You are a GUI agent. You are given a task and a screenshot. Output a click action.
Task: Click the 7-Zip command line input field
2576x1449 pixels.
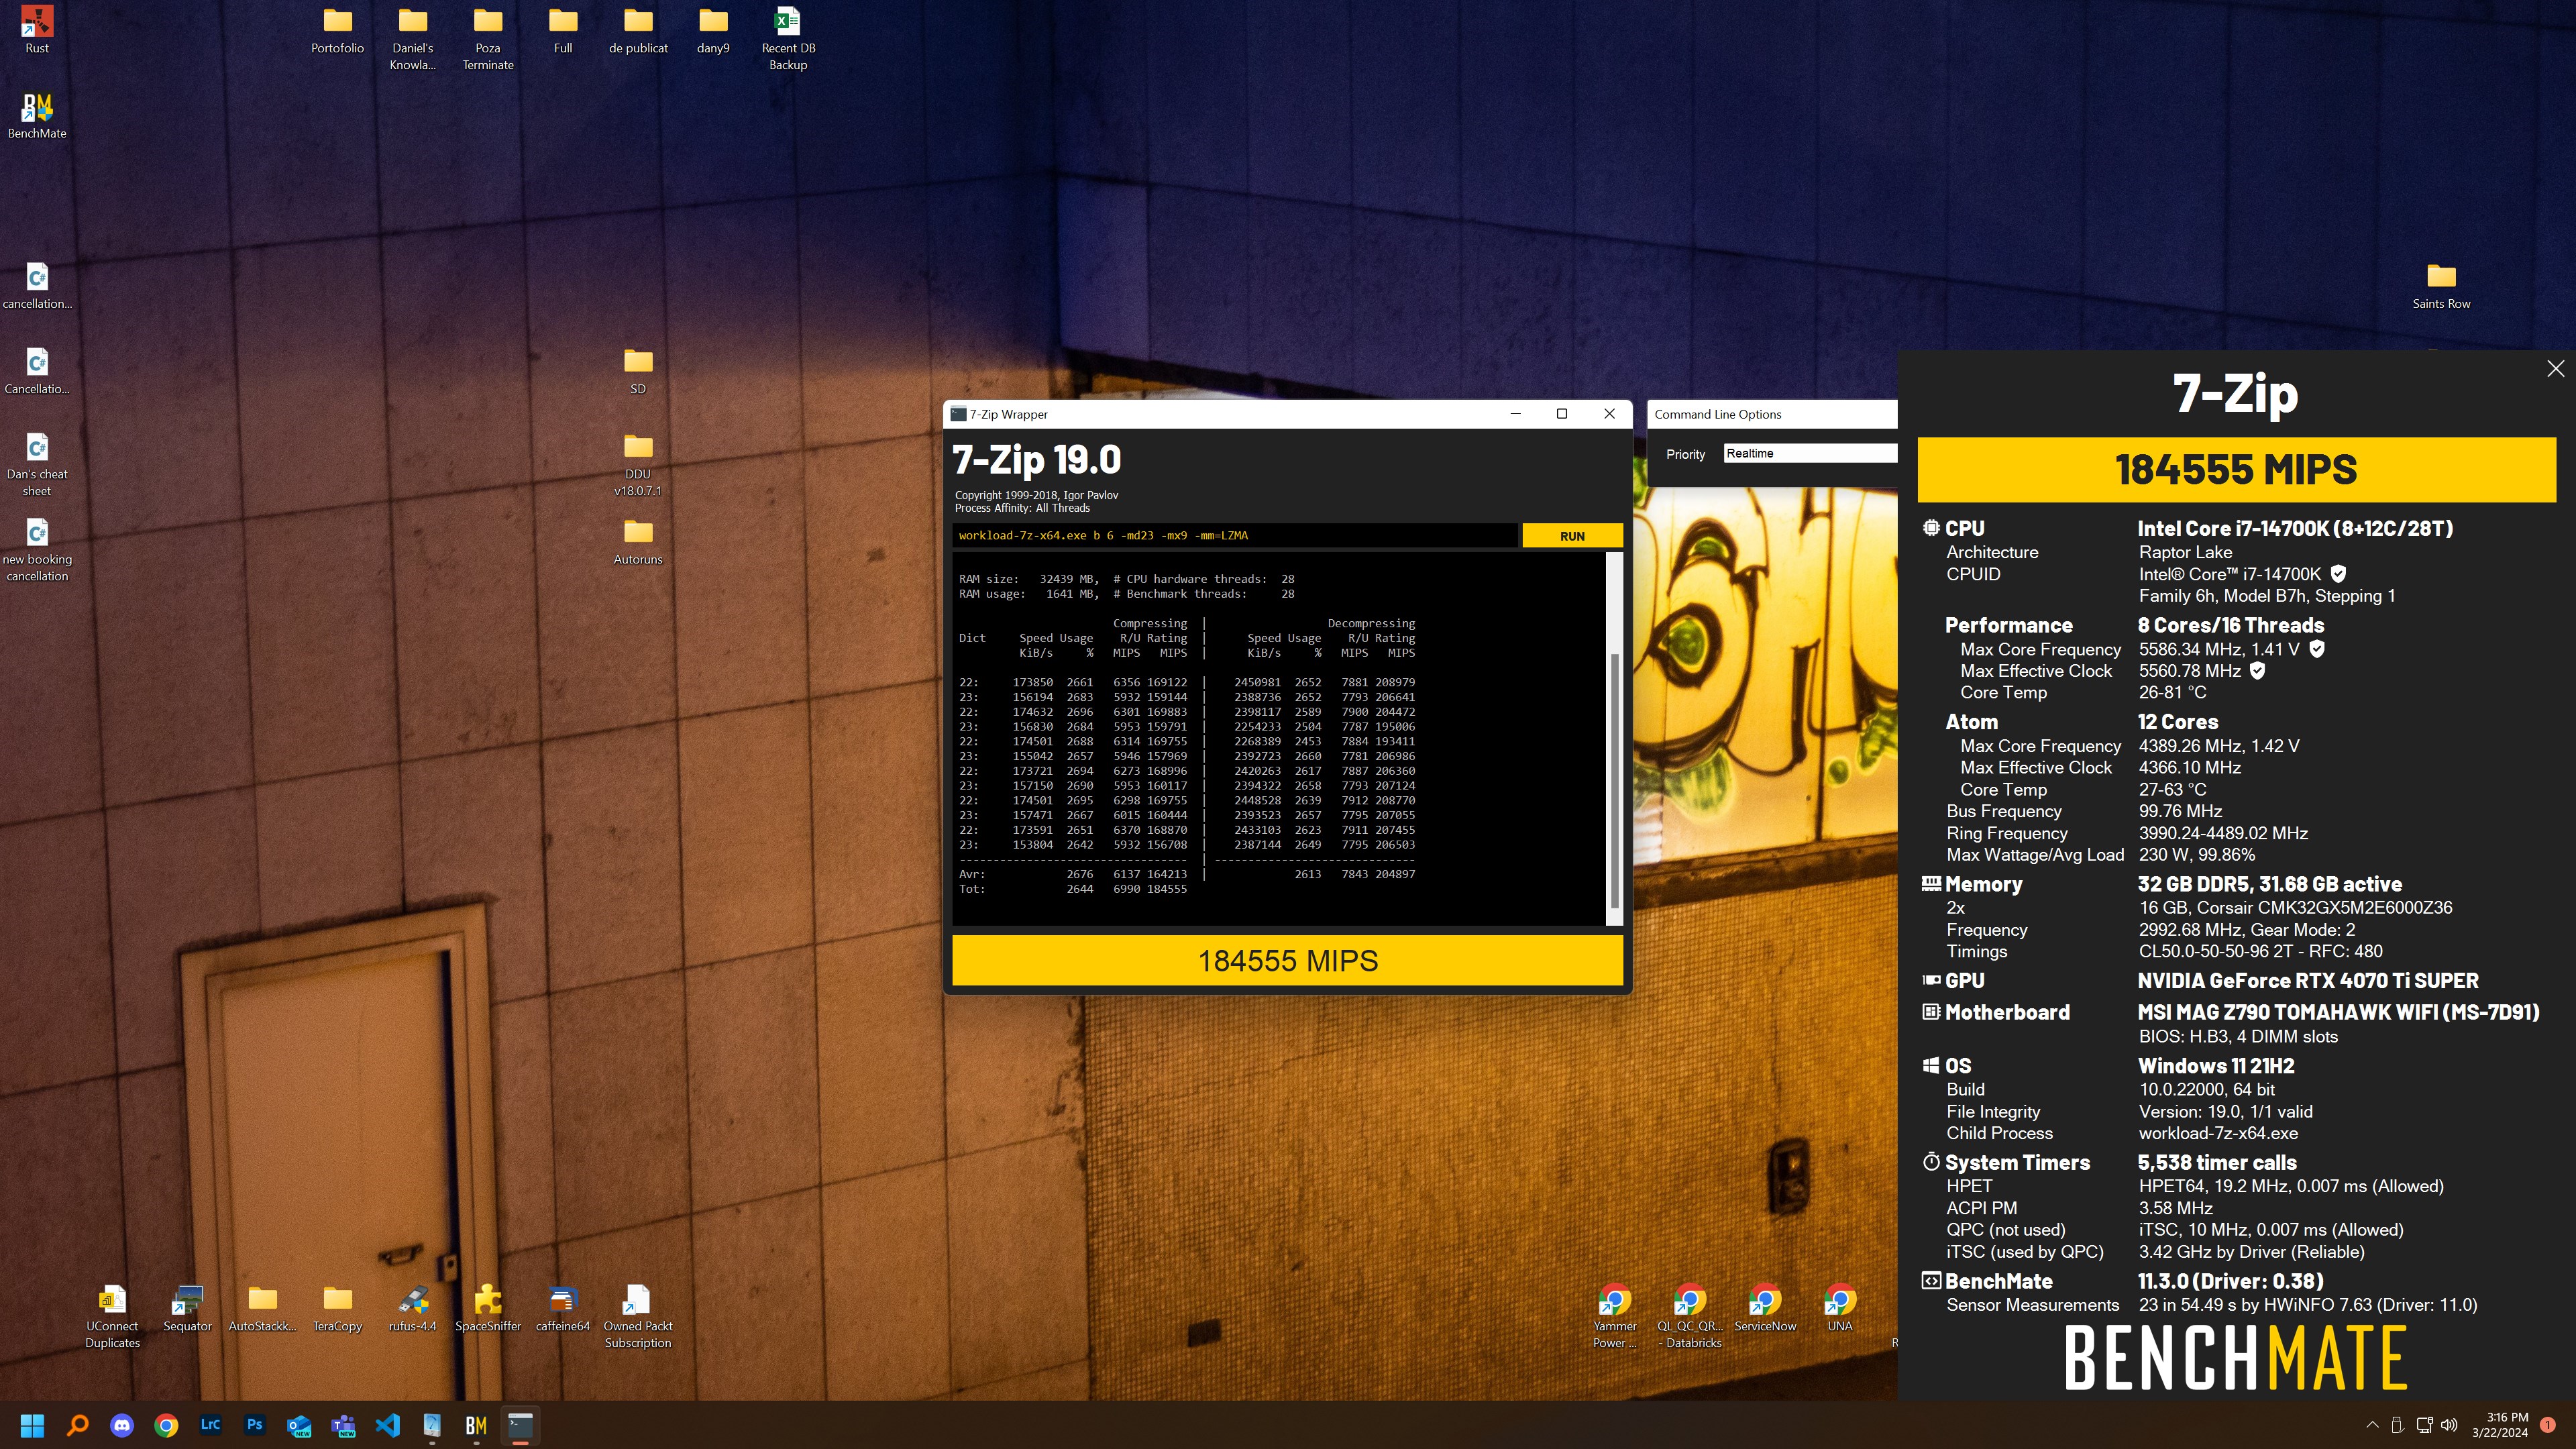click(1235, 536)
